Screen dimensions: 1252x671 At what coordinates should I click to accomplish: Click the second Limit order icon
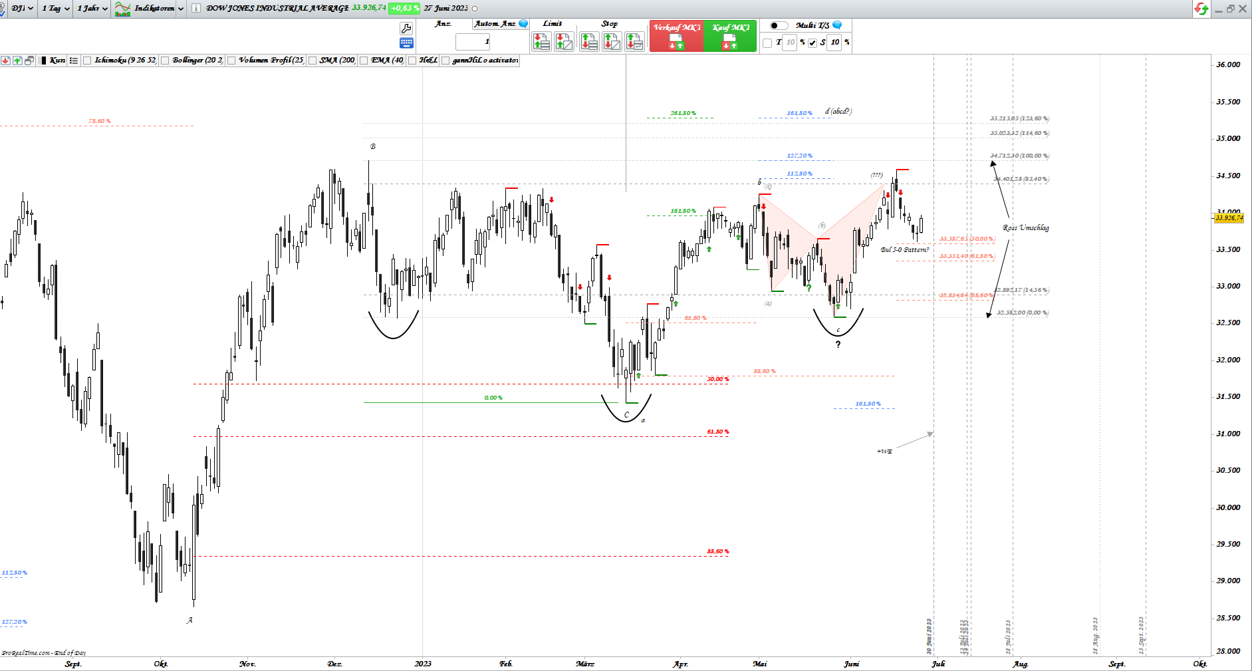pyautogui.click(x=564, y=41)
